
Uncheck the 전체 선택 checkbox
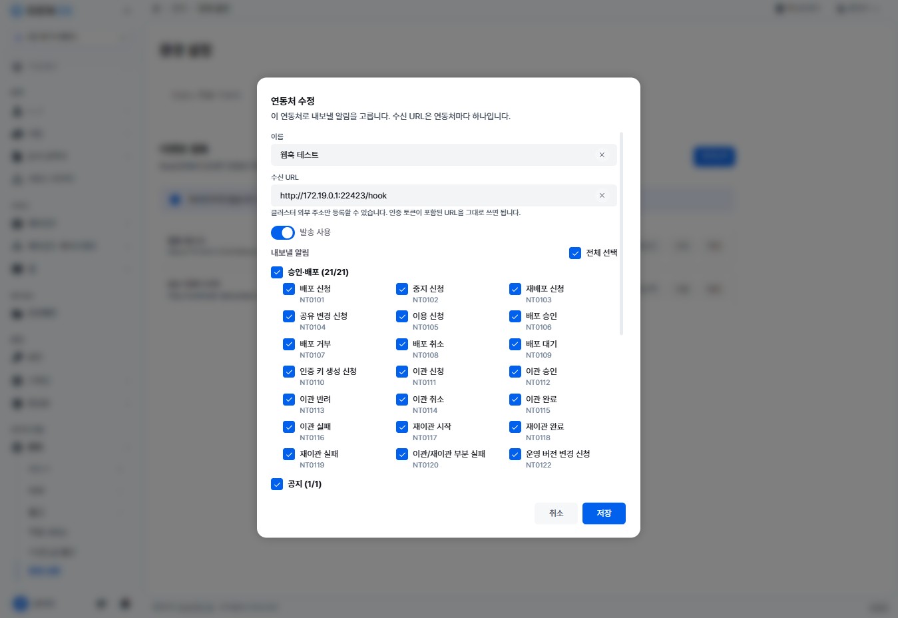coord(575,253)
